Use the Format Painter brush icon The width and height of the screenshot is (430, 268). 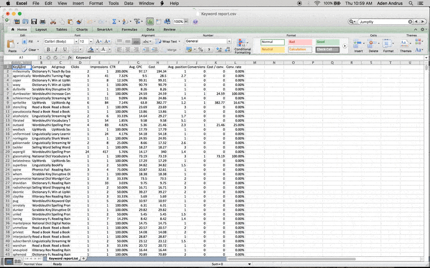pos(78,21)
